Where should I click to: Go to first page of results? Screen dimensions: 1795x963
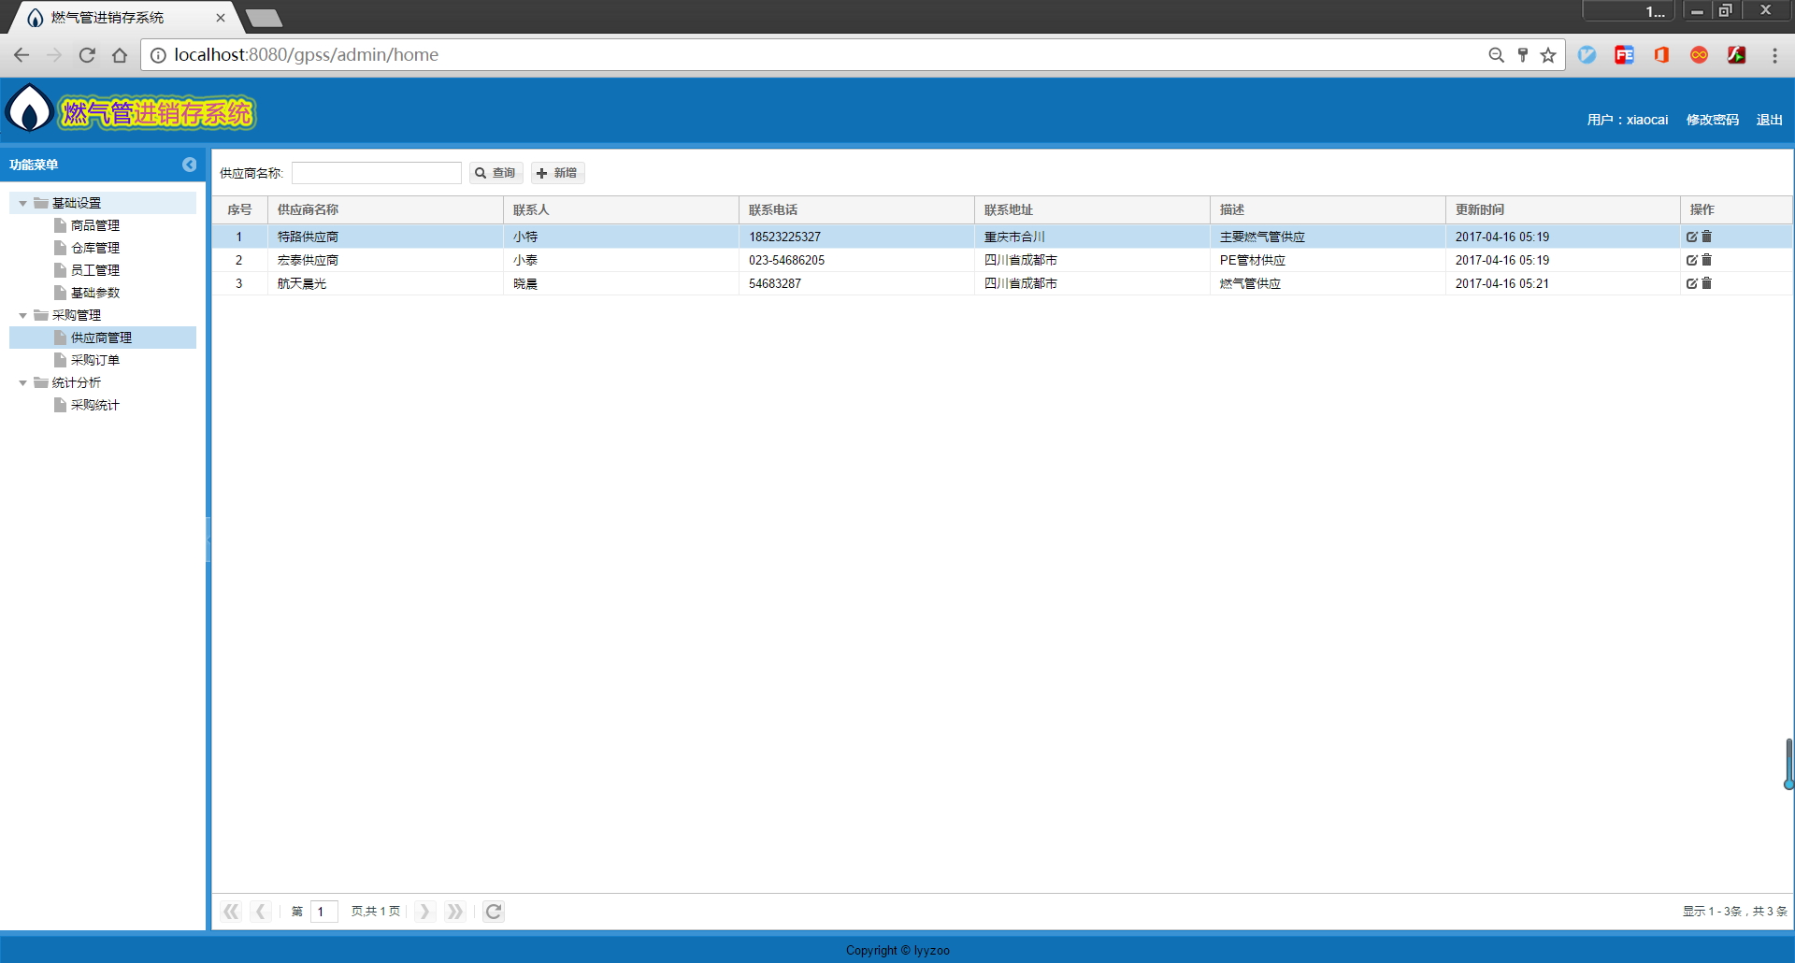[x=231, y=912]
